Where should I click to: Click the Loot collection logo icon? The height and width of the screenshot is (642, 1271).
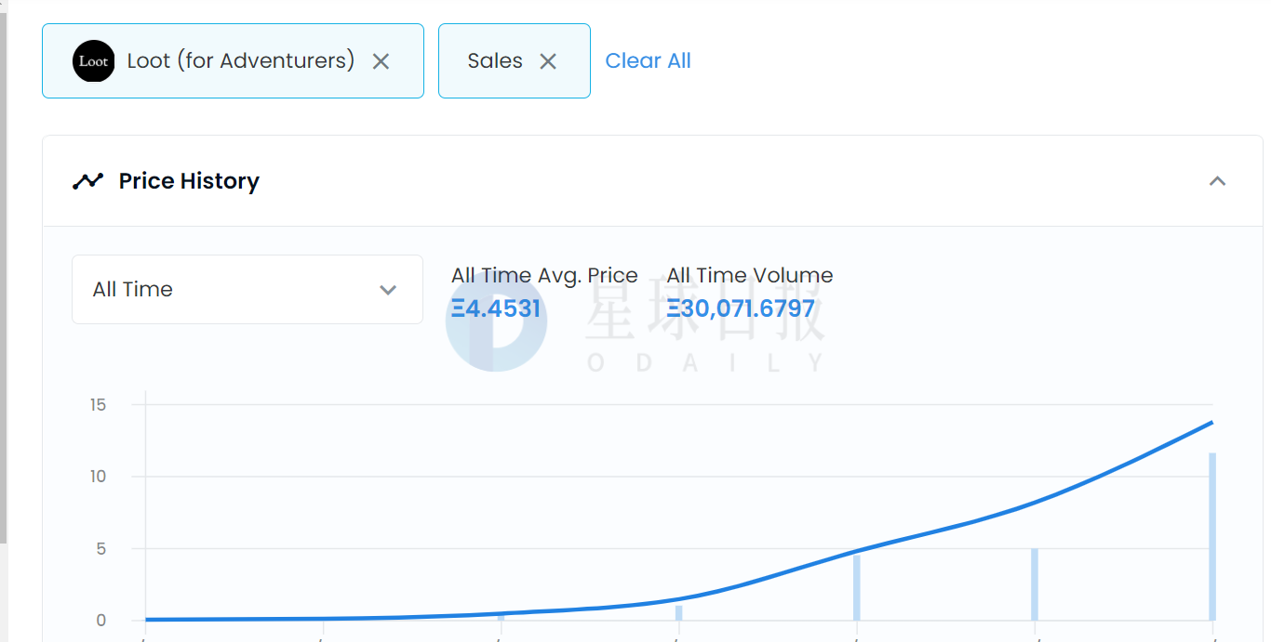pyautogui.click(x=93, y=61)
